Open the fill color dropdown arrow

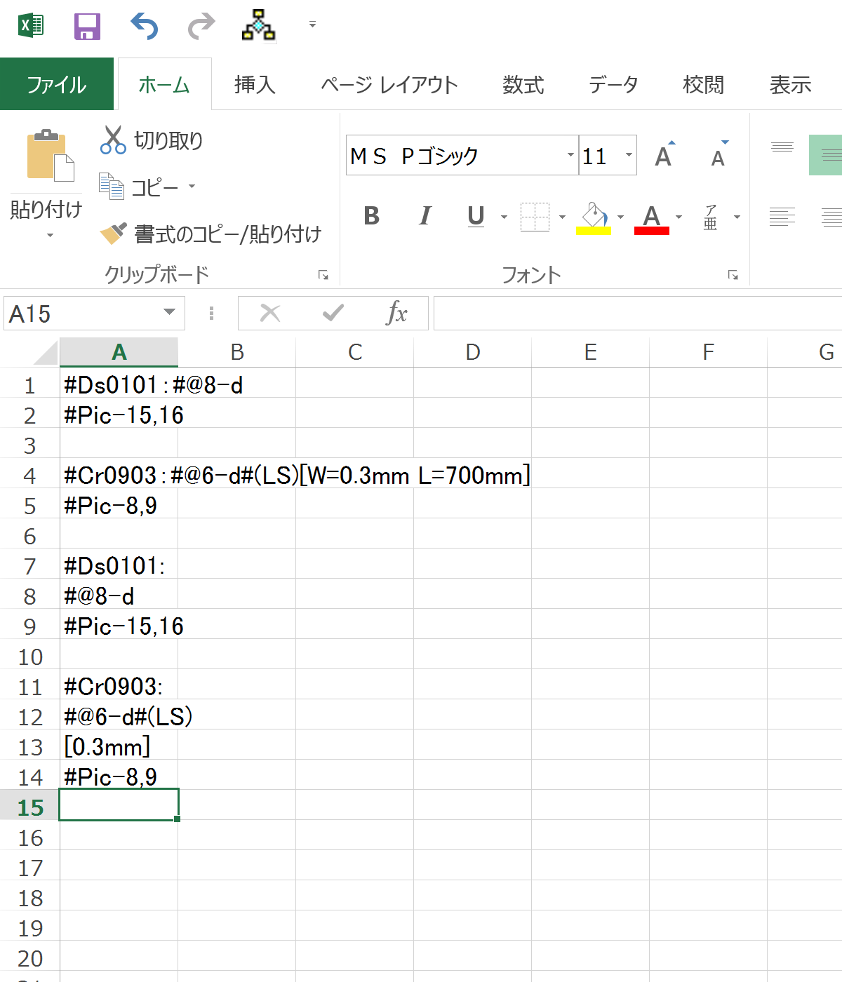coord(620,217)
